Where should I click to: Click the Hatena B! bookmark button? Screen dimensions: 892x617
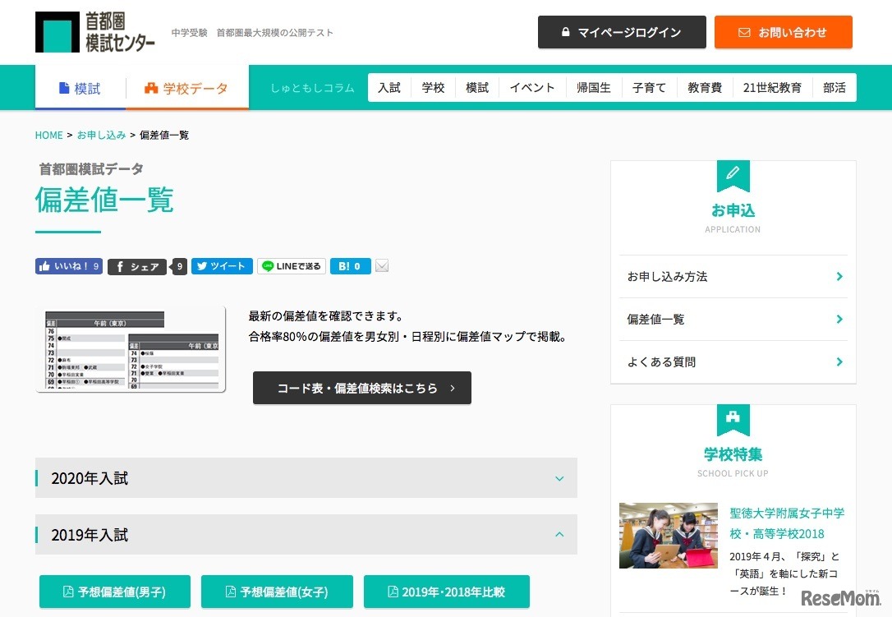tap(350, 266)
